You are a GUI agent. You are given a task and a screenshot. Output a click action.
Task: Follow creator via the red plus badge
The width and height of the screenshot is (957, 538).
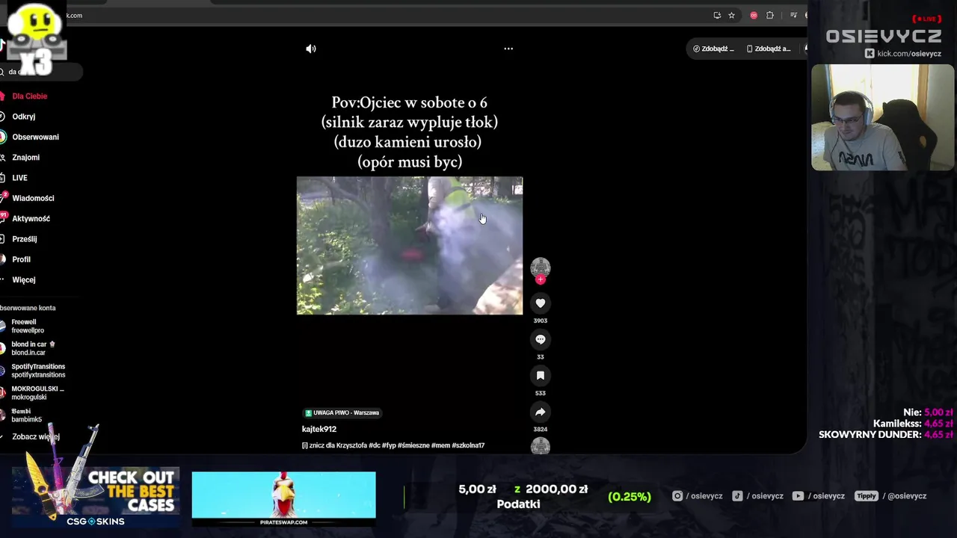point(541,279)
